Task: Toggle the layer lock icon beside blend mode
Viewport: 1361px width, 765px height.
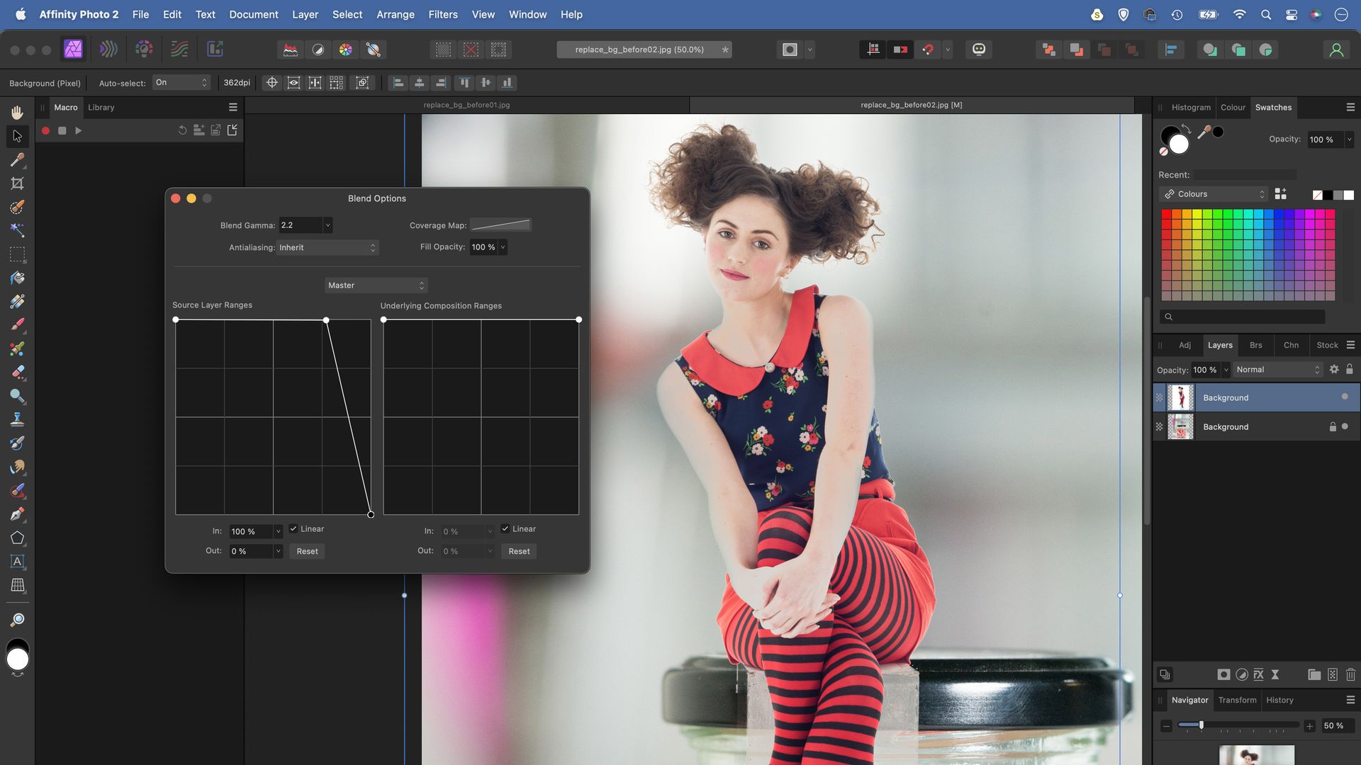Action: (x=1350, y=370)
